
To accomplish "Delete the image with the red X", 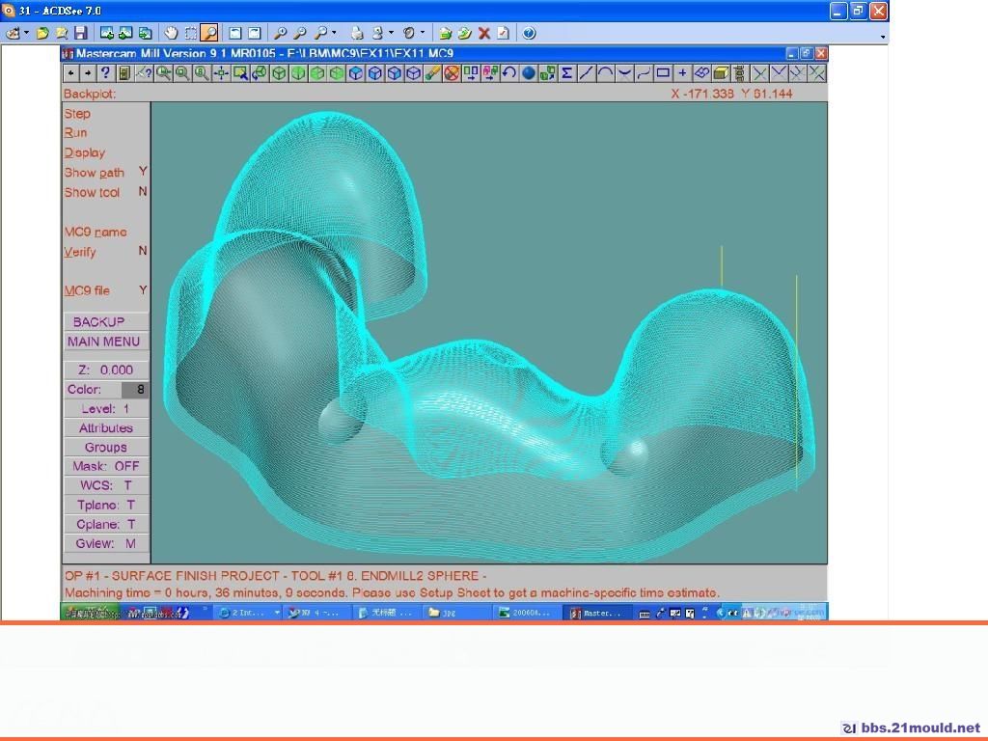I will point(484,33).
